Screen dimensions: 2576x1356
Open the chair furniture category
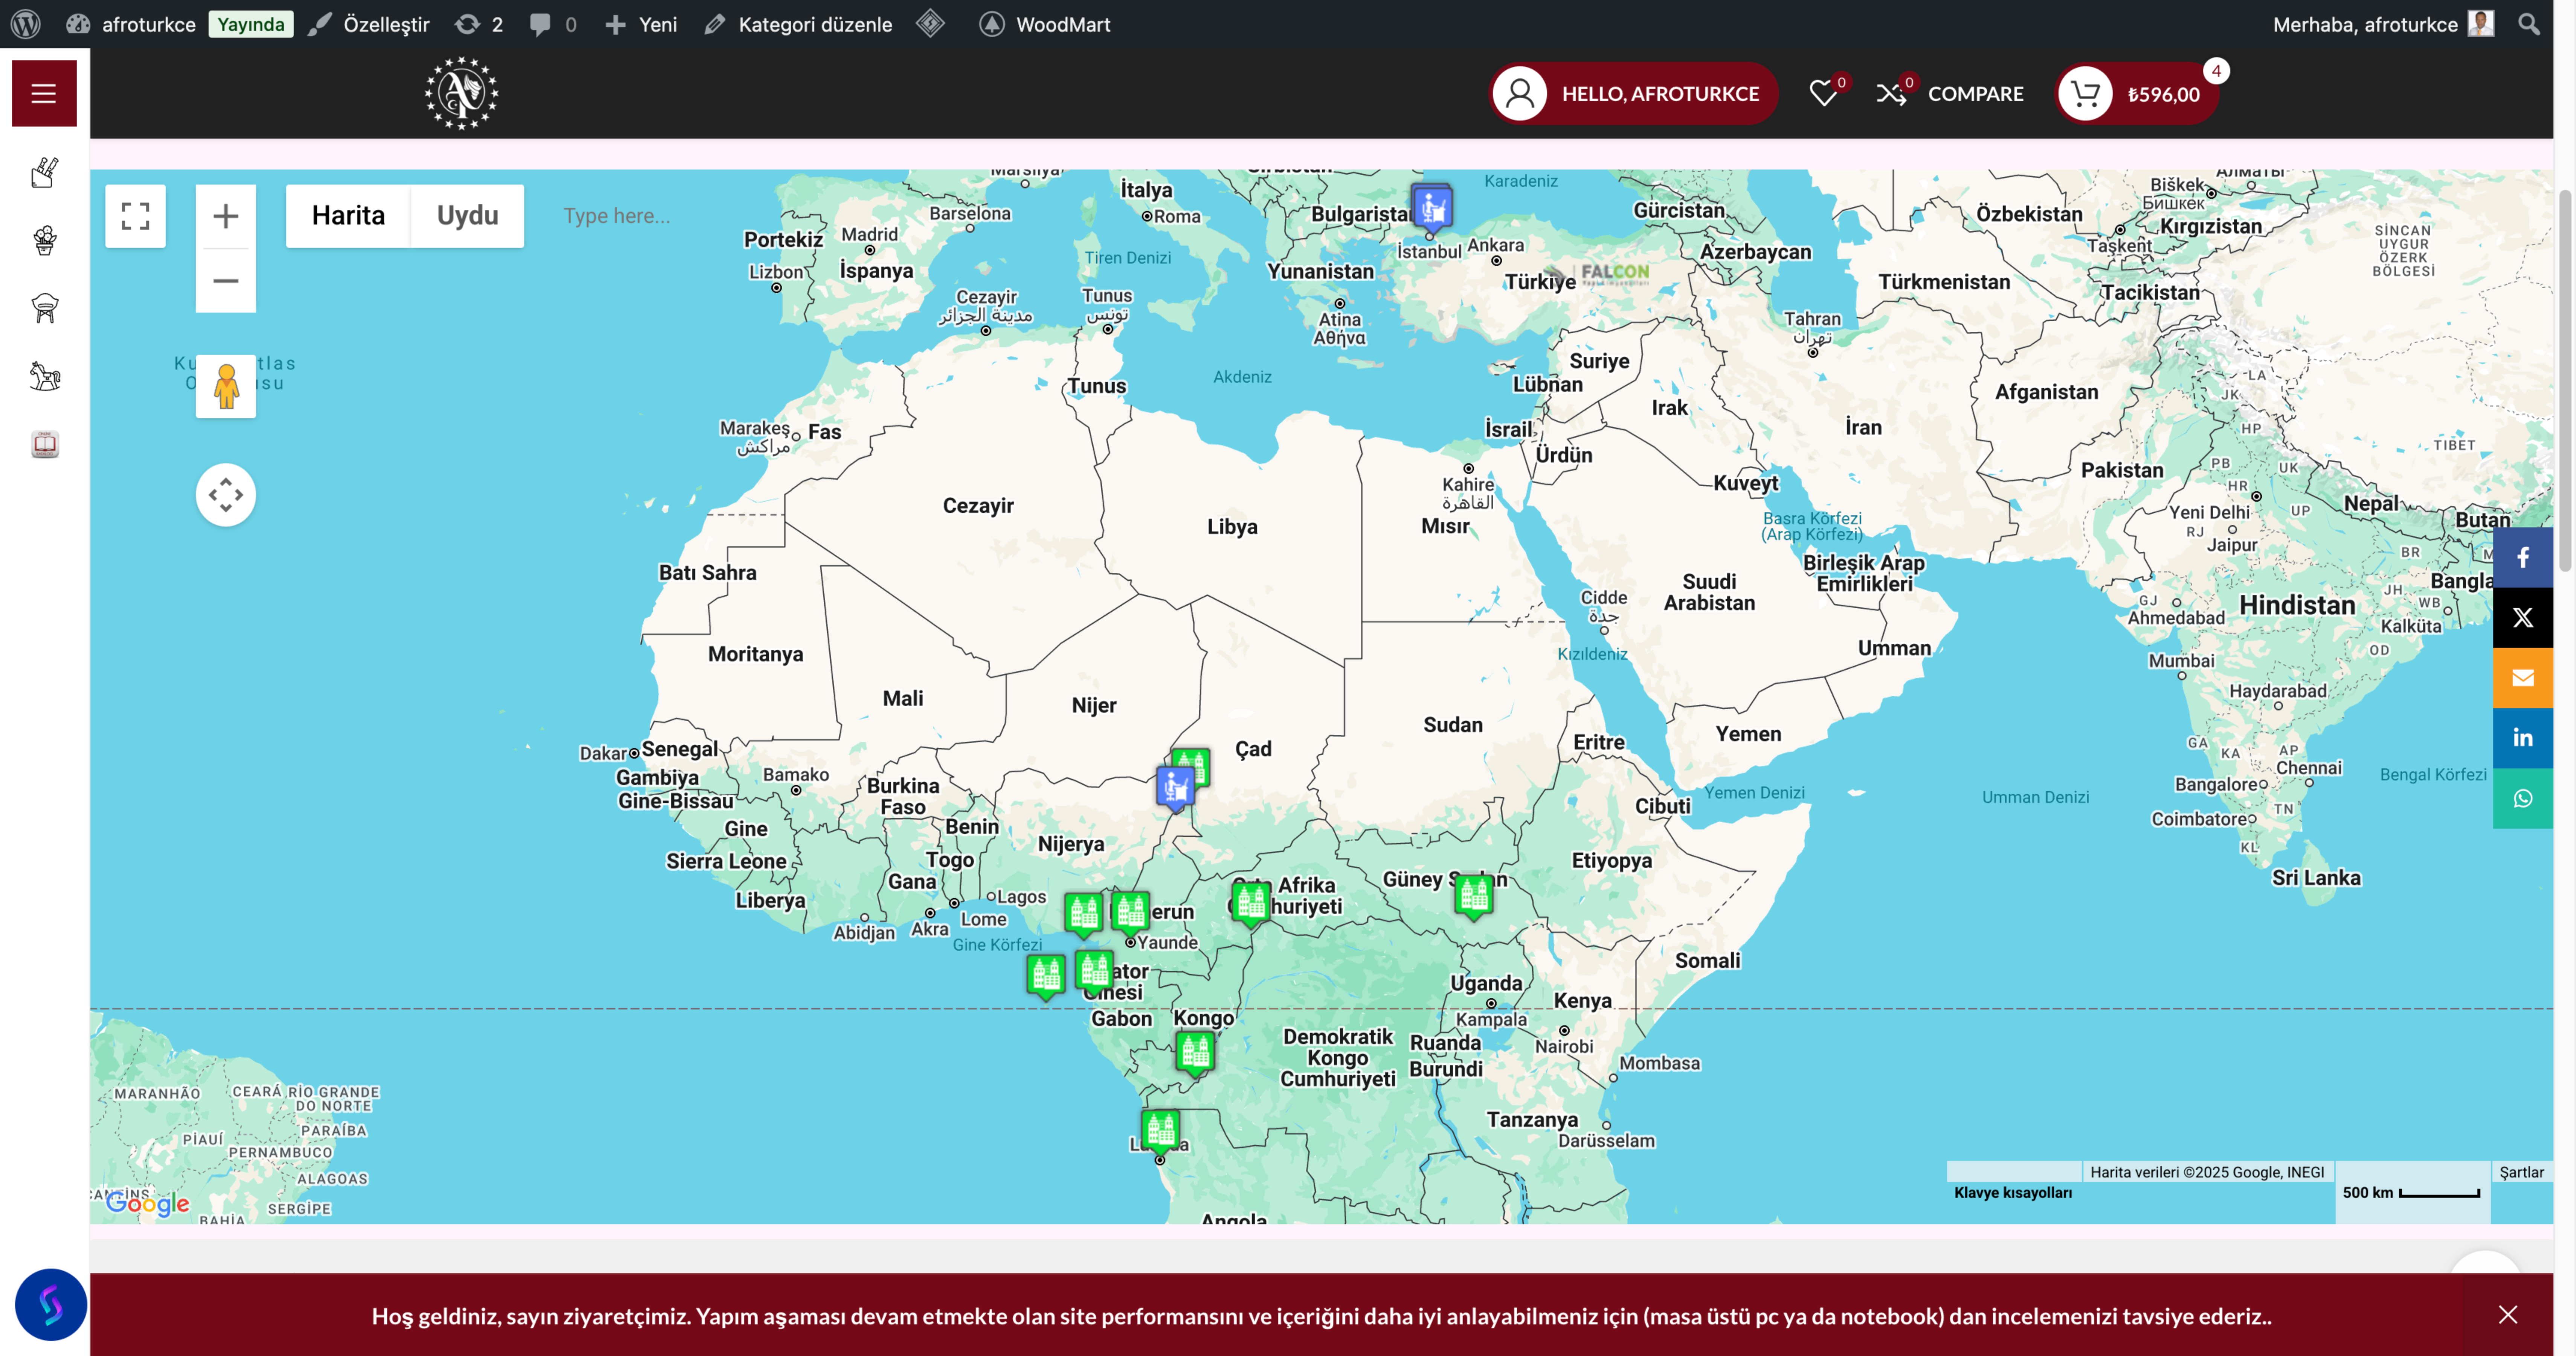pos(44,308)
